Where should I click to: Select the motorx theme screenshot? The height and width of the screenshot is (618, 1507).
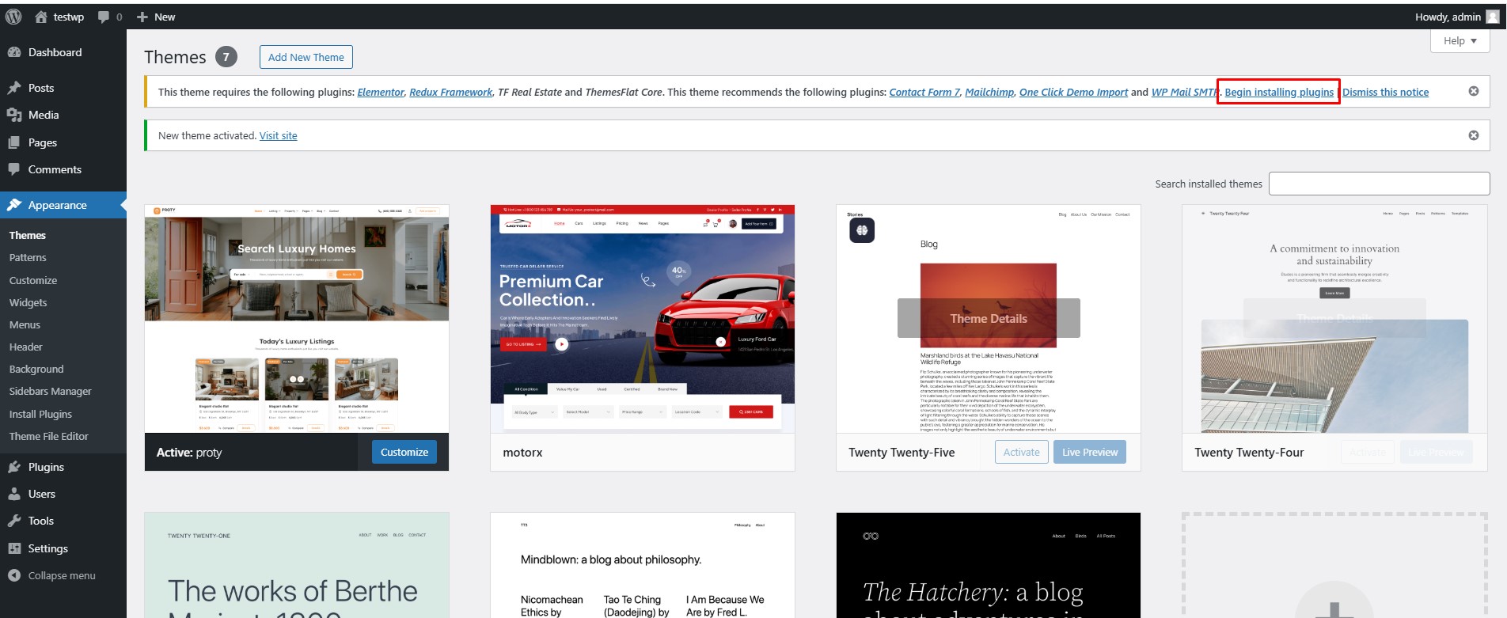pyautogui.click(x=643, y=319)
